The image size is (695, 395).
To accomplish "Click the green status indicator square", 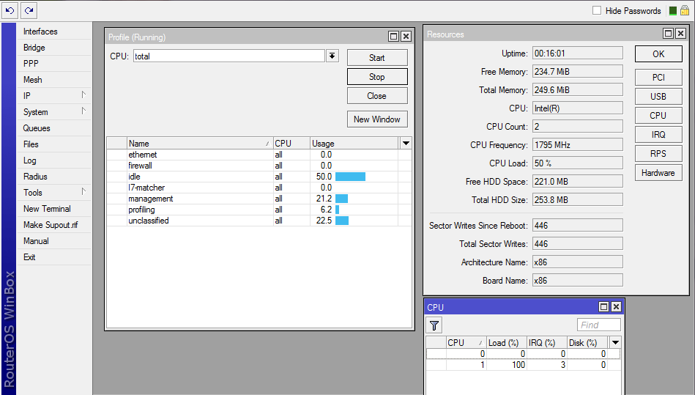I will click(673, 11).
